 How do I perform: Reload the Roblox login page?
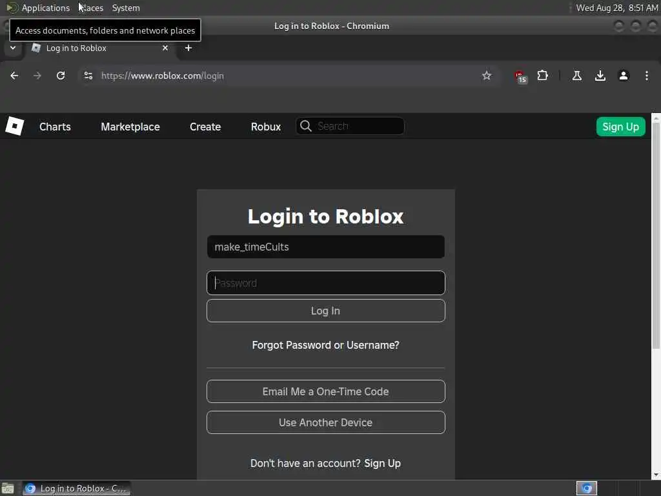pos(61,76)
